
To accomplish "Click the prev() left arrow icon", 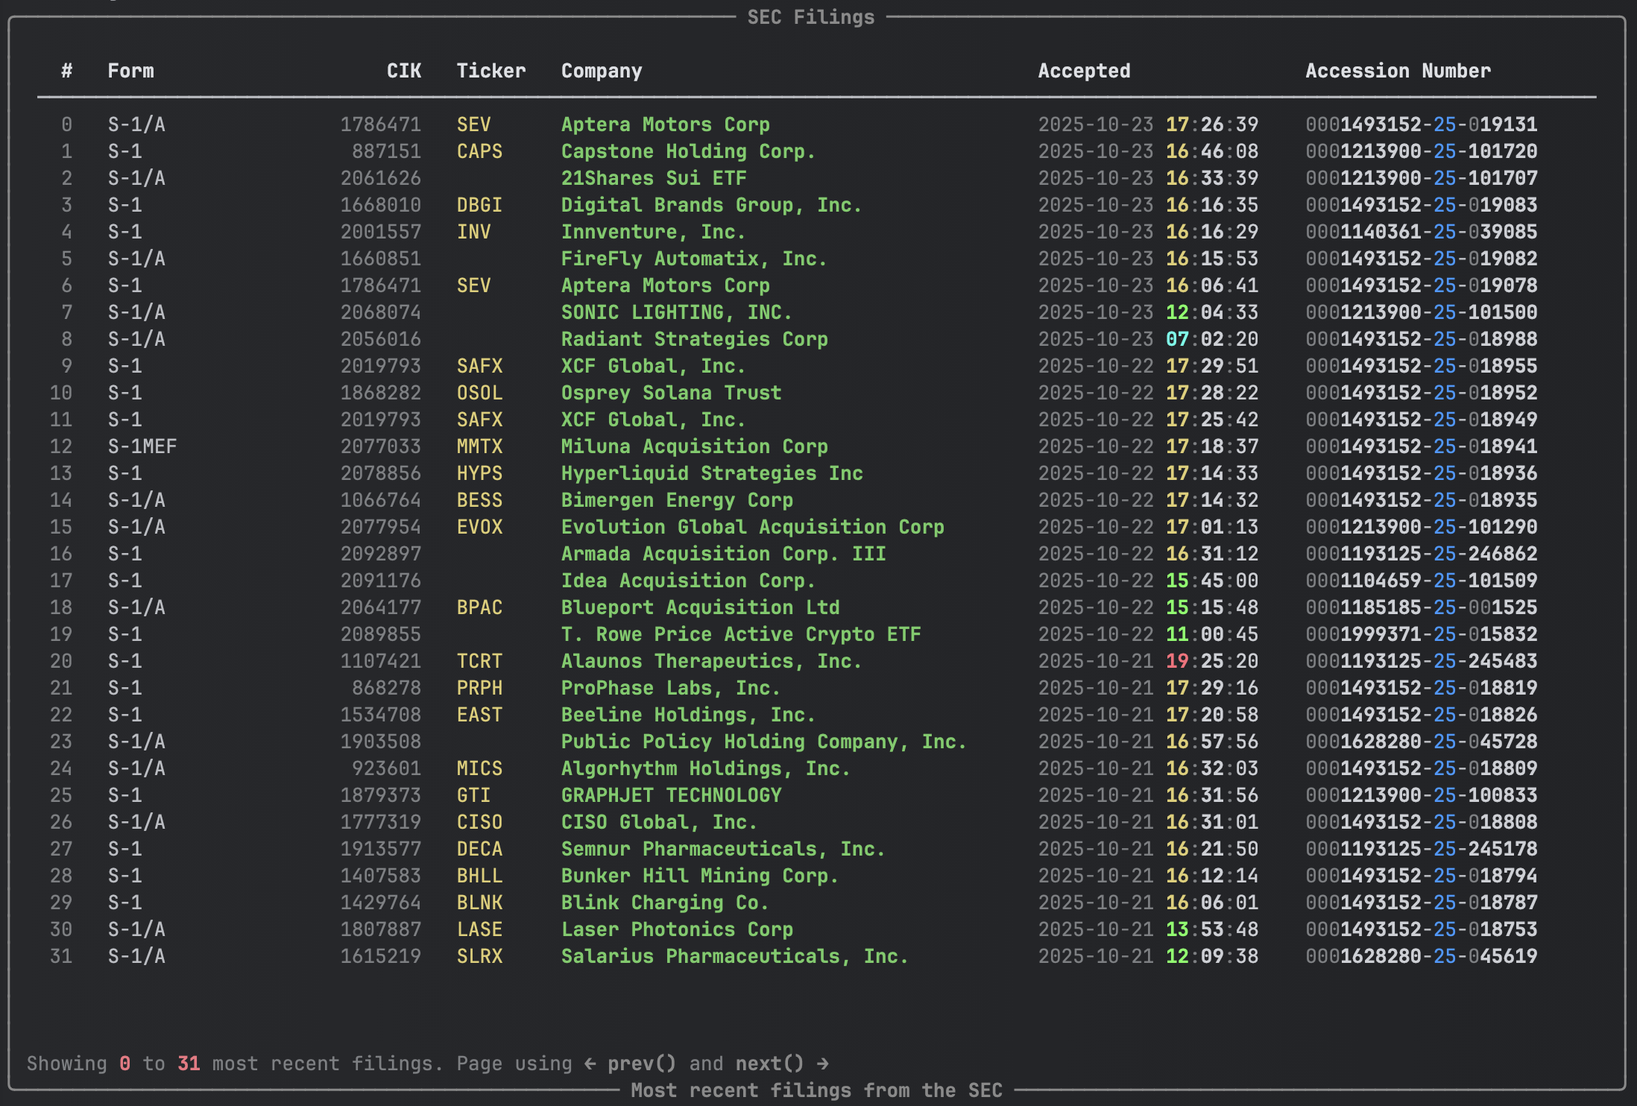I will [590, 1064].
